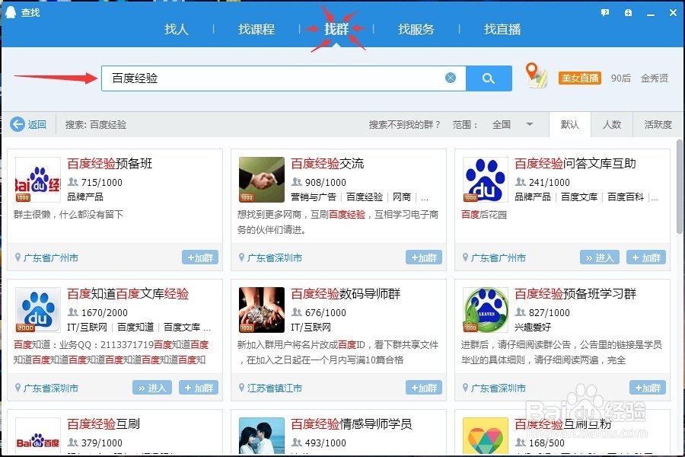
Task: Clear the search box with the X icon
Action: point(451,78)
